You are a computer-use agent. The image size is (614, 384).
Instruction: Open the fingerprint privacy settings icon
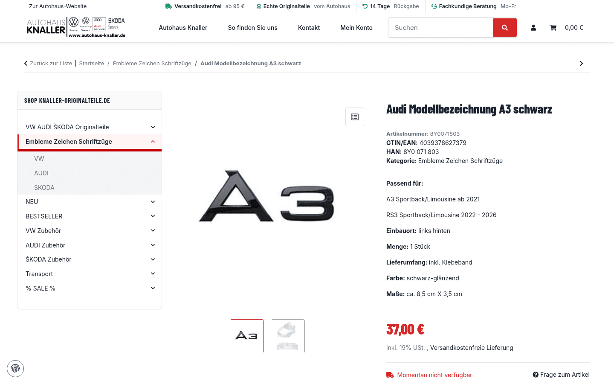[15, 369]
